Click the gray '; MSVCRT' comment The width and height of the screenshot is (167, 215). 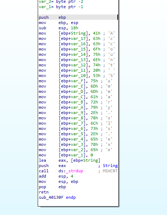pos(108,171)
